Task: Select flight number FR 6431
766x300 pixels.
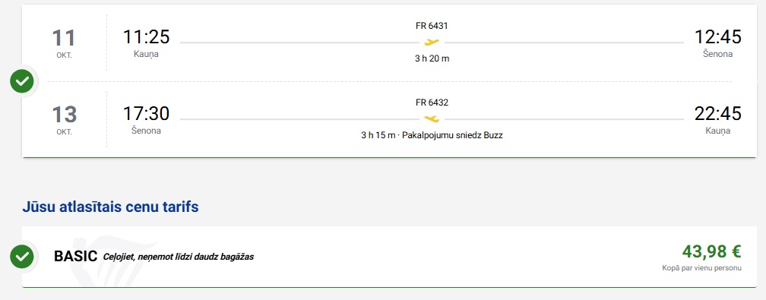Action: click(x=432, y=26)
